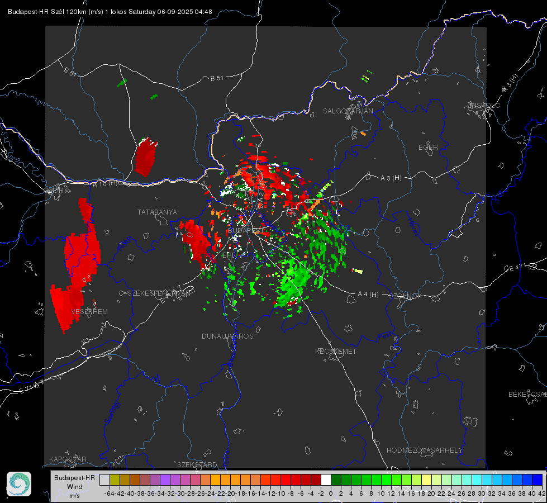
Task: Select the white zero-velocity swatch in legend
Action: coord(326,480)
